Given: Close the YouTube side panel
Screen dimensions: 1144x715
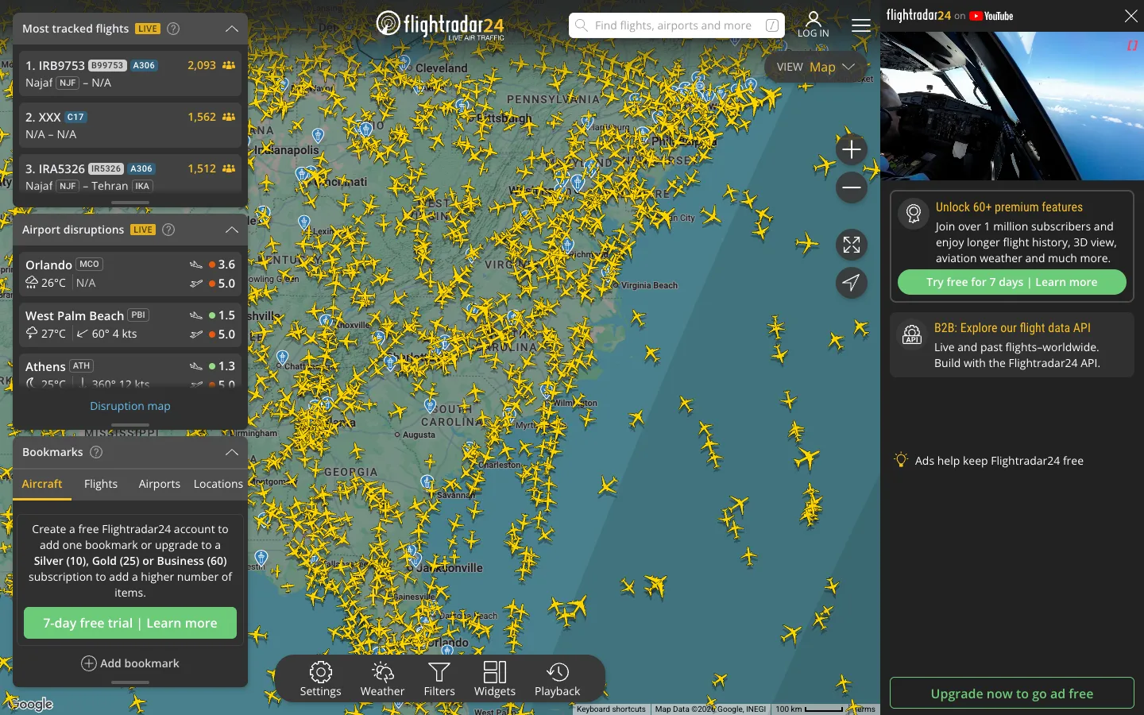Looking at the screenshot, I should coord(1131,16).
